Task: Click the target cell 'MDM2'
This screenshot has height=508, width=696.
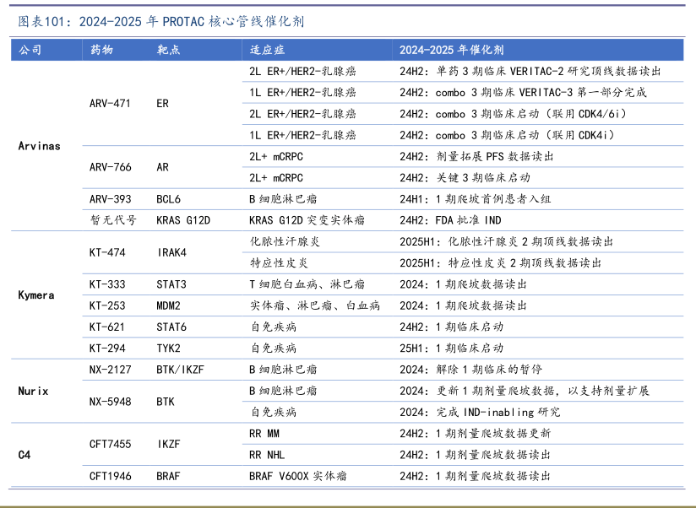Action: (168, 305)
